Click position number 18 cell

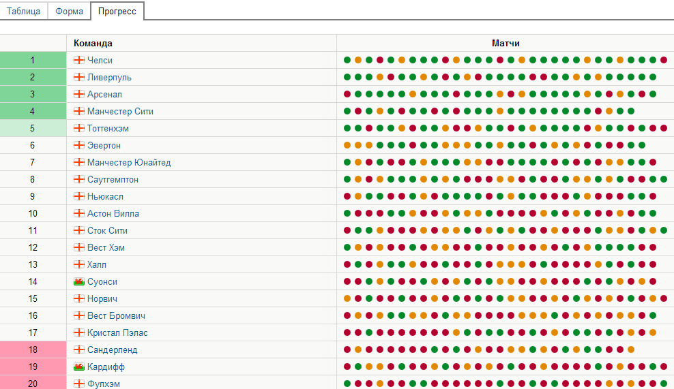(x=33, y=349)
